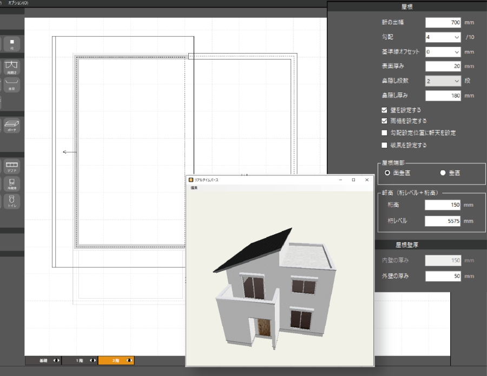Image resolution: width=487 pixels, height=376 pixels.
Task: Enable the 破風を設定する checkbox
Action: click(x=384, y=145)
